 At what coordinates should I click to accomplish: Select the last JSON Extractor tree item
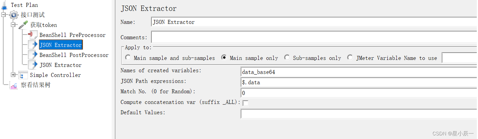click(x=60, y=65)
